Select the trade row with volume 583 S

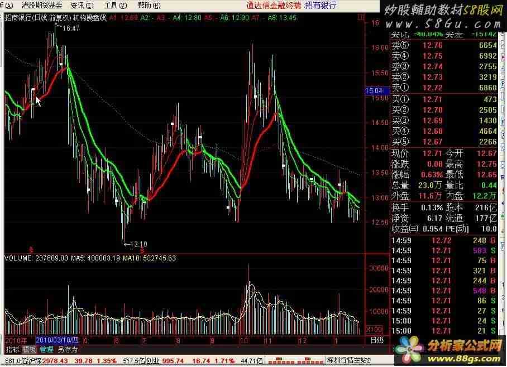(x=443, y=250)
